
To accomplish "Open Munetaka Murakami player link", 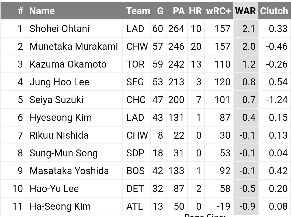I will [74, 47].
